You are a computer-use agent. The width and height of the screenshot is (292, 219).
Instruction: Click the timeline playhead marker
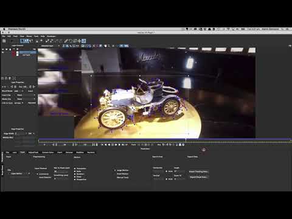point(186,140)
